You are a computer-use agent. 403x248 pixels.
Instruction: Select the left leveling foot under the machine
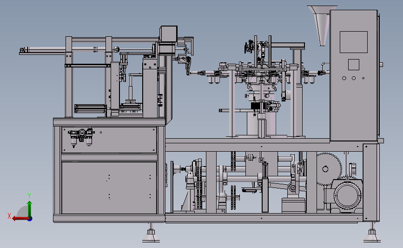pyautogui.click(x=151, y=233)
